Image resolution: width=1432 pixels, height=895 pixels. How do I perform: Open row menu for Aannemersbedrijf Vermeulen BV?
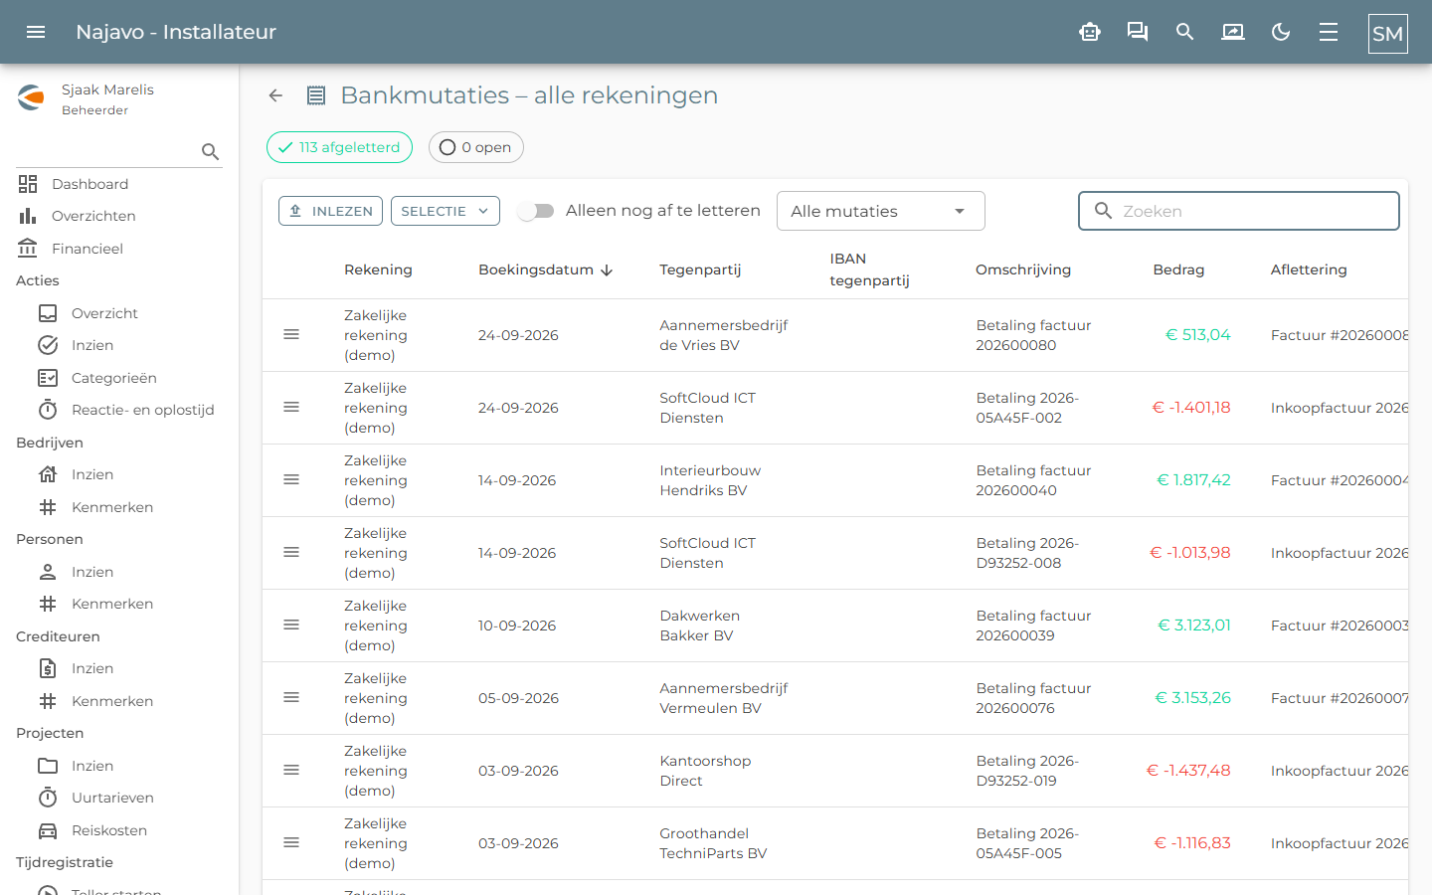291,698
